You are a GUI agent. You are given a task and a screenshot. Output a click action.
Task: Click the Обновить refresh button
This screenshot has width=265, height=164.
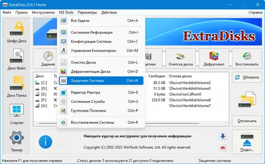click(x=247, y=77)
